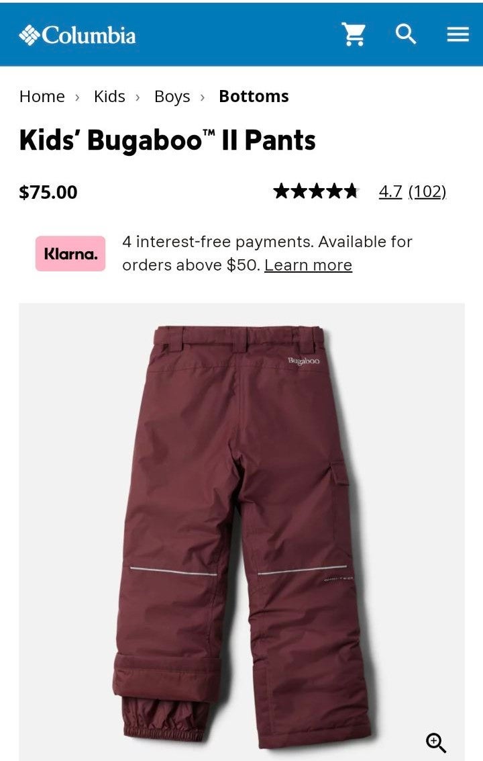
Task: Select the Bottoms breadcrumb
Action: pos(254,96)
